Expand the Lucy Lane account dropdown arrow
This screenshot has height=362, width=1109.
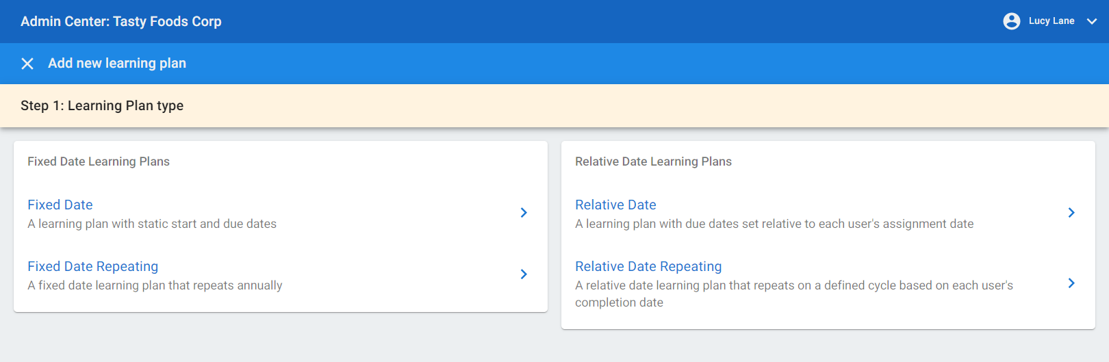[x=1092, y=21]
